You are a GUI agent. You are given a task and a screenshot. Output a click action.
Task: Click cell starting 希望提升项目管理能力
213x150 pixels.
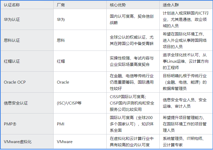coord(186,124)
